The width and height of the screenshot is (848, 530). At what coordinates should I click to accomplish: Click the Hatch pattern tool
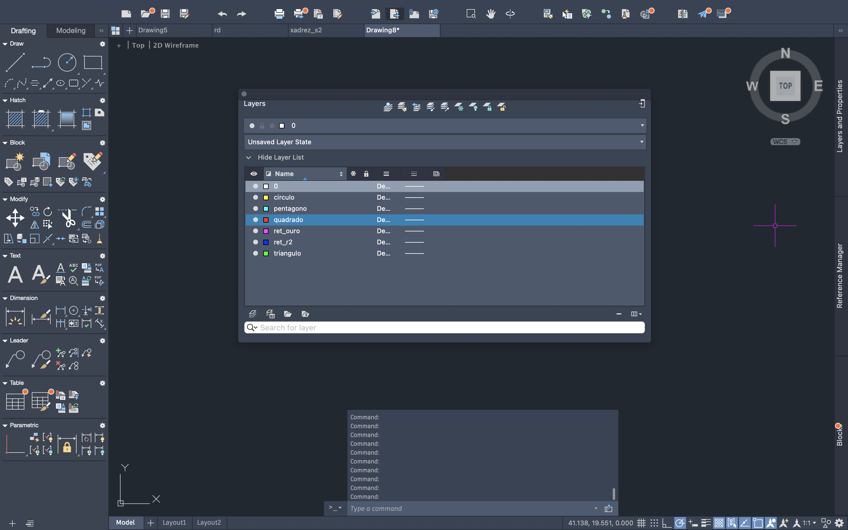[15, 119]
